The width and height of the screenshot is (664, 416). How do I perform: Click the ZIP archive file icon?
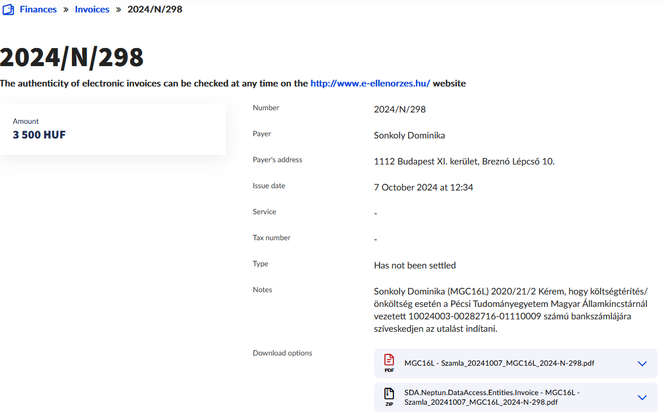[389, 397]
